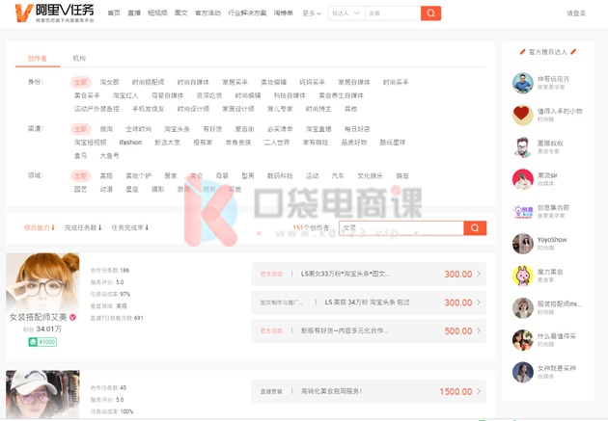
Task: Filter identity by 淘女郎
Action: coord(109,82)
